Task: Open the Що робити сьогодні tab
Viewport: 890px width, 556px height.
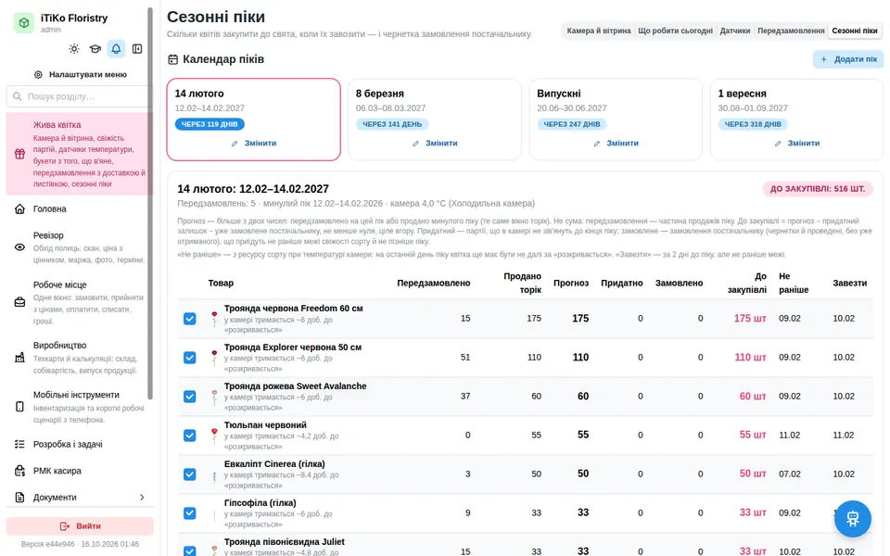Action: [x=676, y=31]
